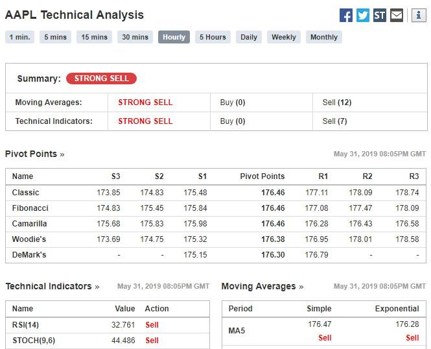
Task: Click Sell (7) in Technical Indicators row
Action: pos(334,121)
